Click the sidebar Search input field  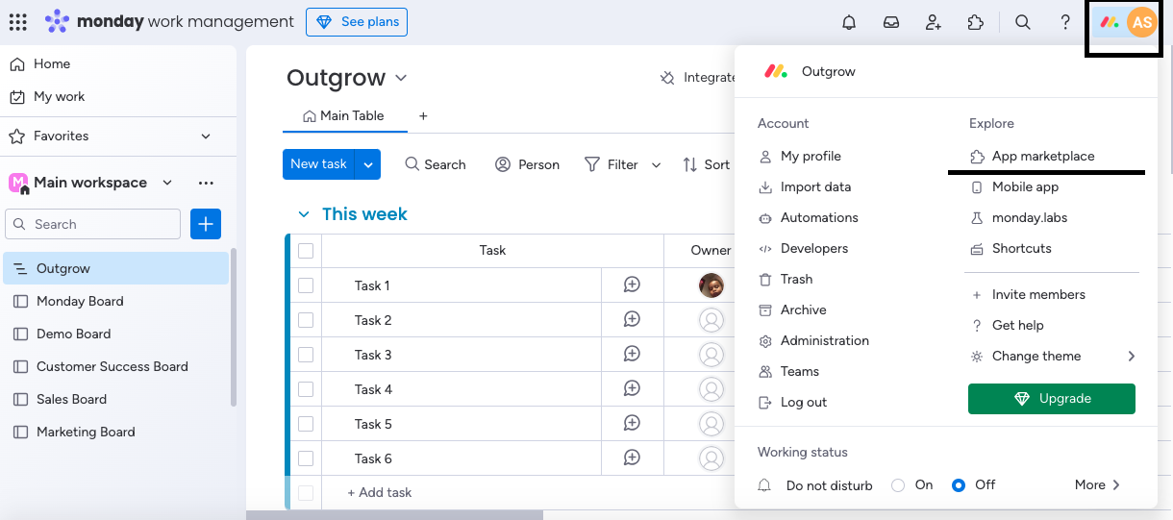(92, 224)
